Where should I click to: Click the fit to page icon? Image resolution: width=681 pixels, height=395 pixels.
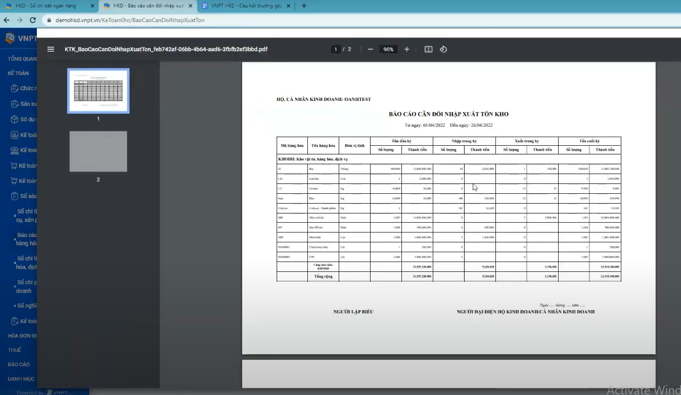click(x=428, y=49)
